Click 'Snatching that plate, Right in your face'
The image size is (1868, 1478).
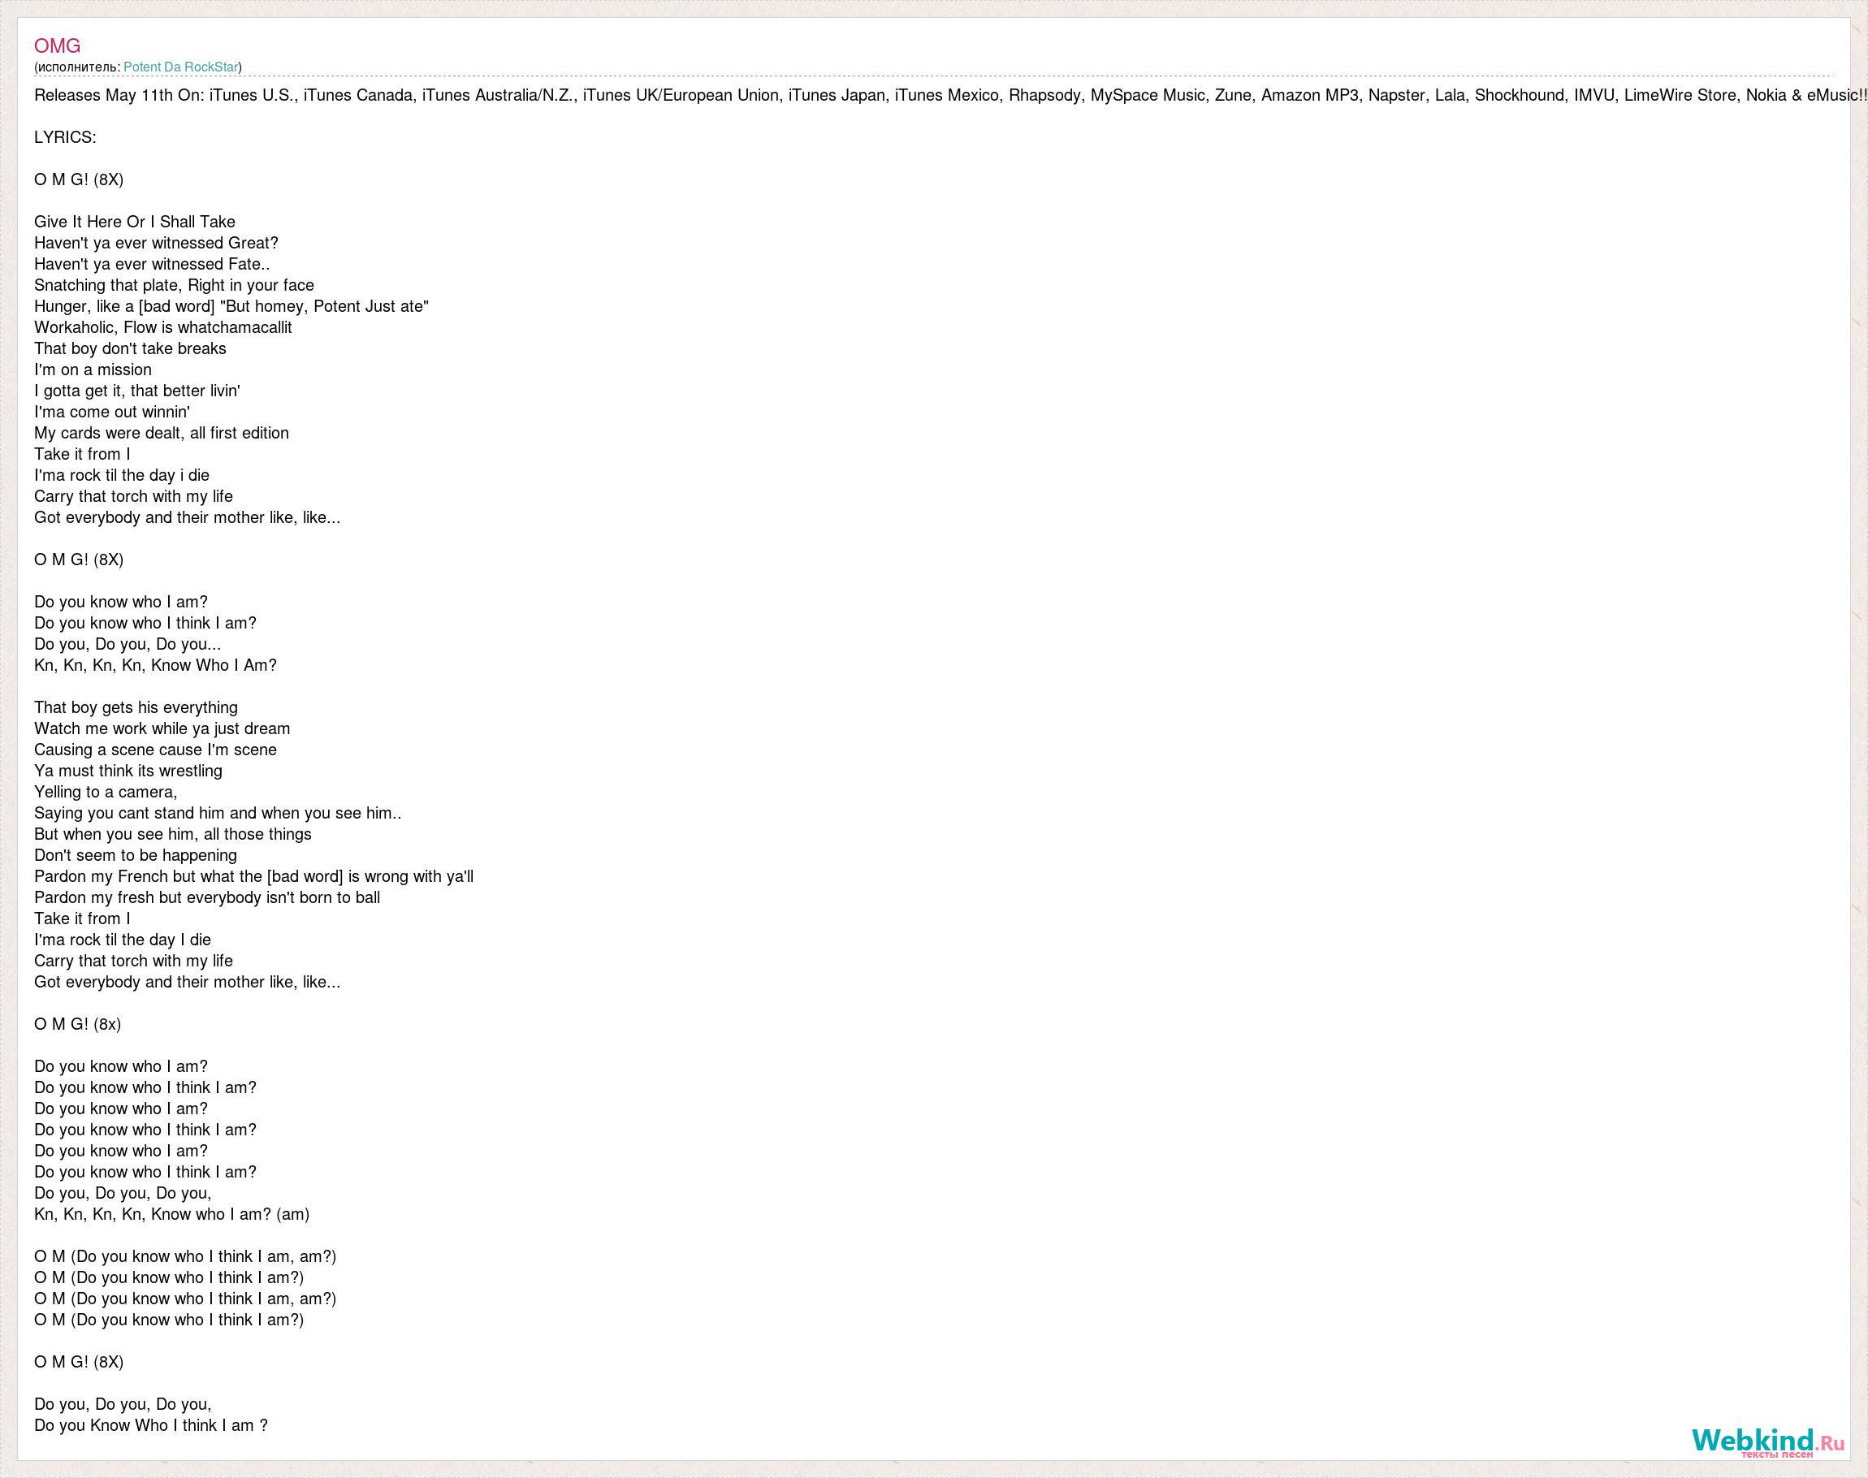point(174,286)
